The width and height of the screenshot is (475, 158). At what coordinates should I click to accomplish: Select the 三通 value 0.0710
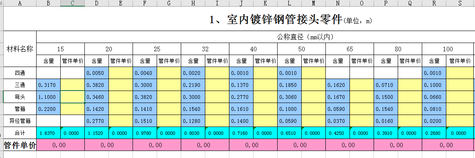[x=386, y=85]
